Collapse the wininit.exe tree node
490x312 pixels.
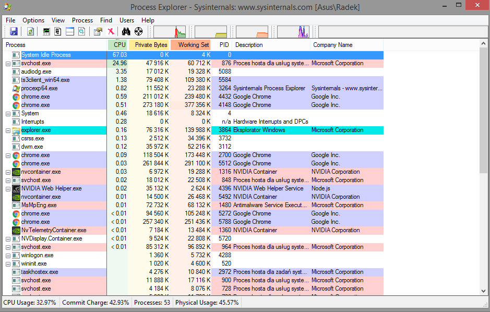tap(8, 264)
